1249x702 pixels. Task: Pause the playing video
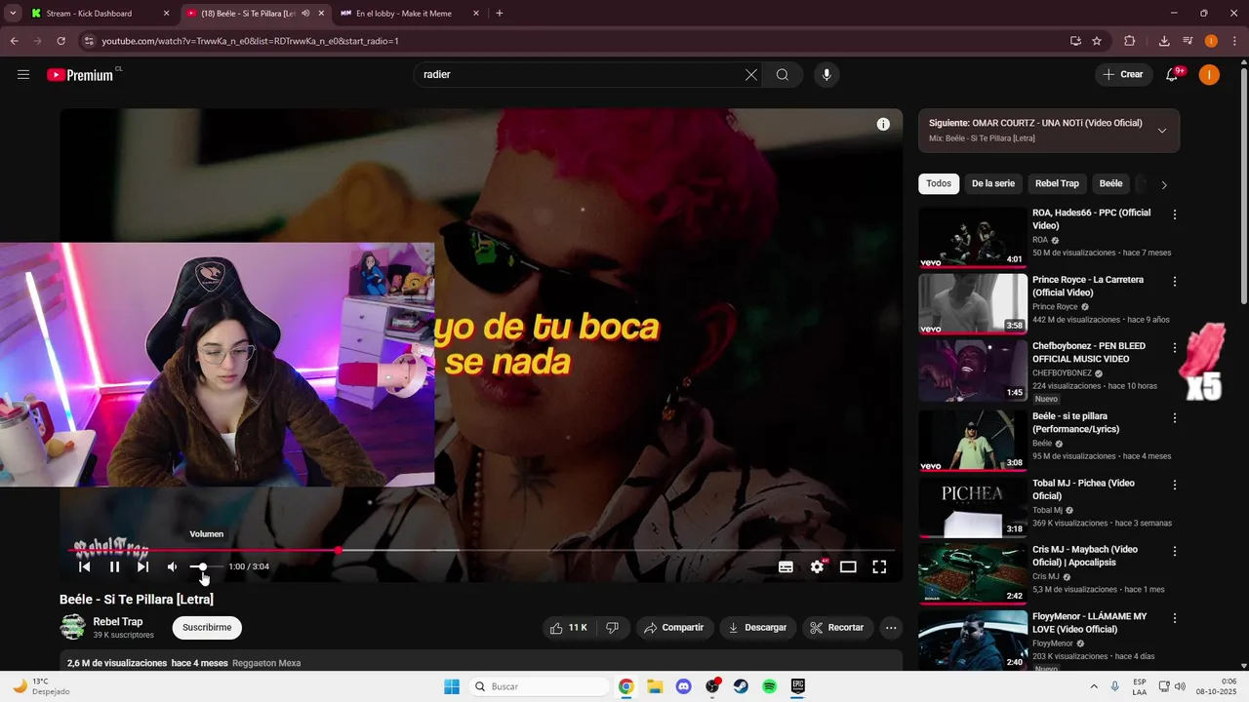point(114,566)
